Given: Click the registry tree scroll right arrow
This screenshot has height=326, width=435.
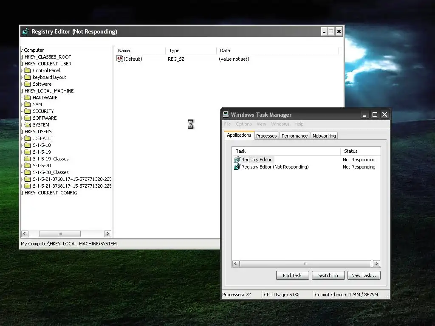Looking at the screenshot, I should [107, 234].
